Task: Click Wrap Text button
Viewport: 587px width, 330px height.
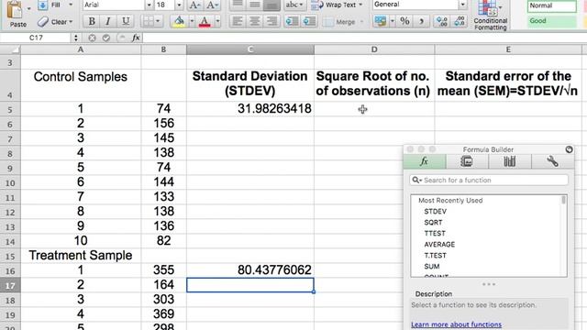Action: [x=337, y=5]
